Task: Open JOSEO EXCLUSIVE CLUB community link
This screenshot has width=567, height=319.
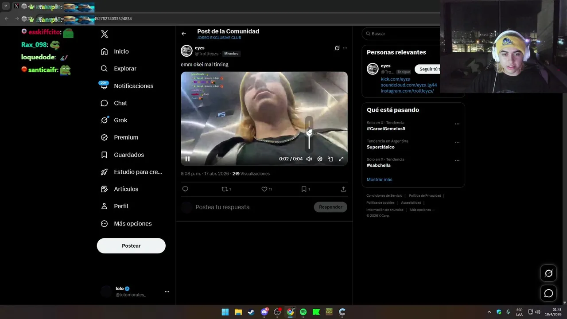Action: tap(219, 38)
